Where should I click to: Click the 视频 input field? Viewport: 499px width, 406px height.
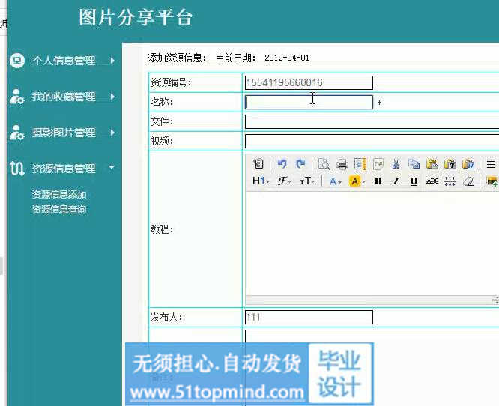click(x=372, y=142)
